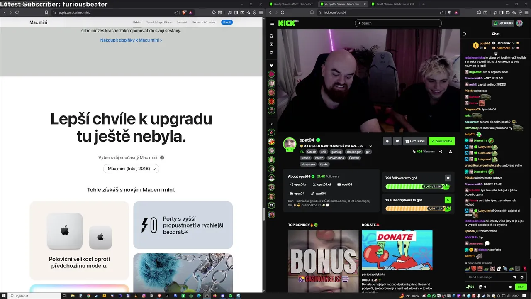Select the opat04 Stream tab

pyautogui.click(x=343, y=4)
